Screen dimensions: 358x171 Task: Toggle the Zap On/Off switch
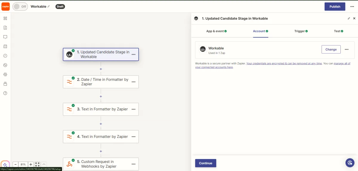[x=20, y=7]
